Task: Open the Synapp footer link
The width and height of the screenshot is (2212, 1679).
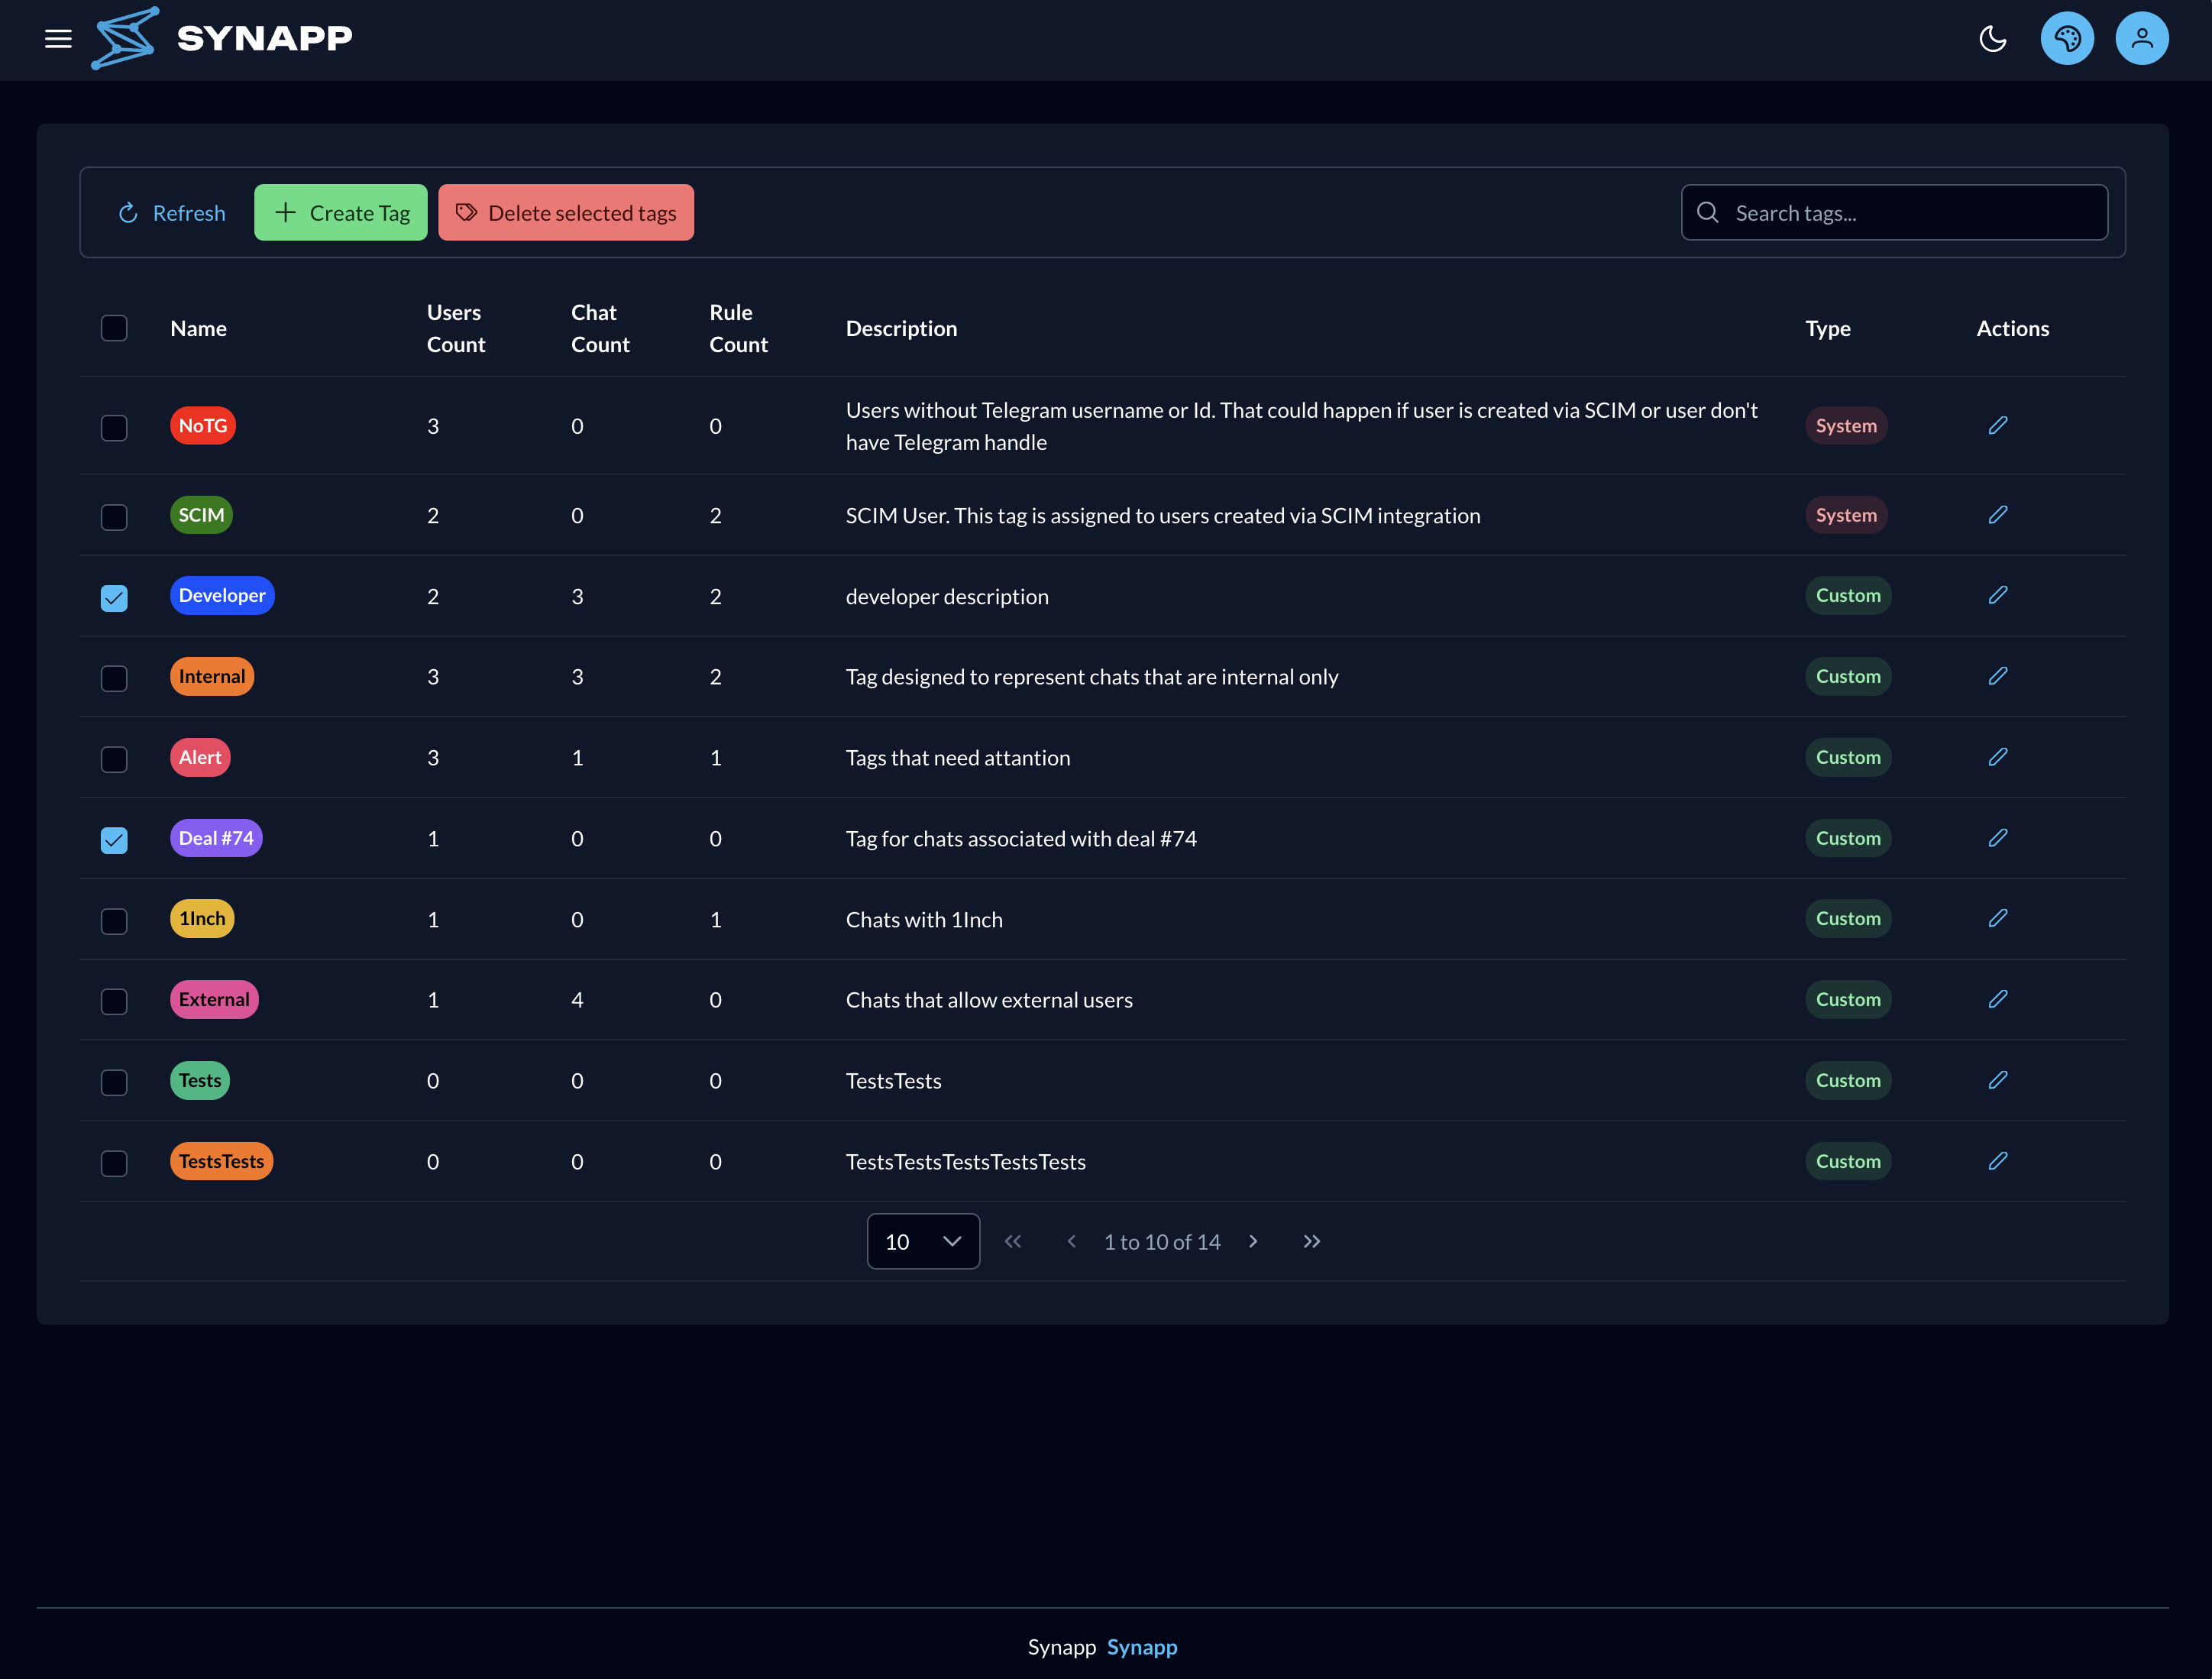Action: click(x=1141, y=1647)
